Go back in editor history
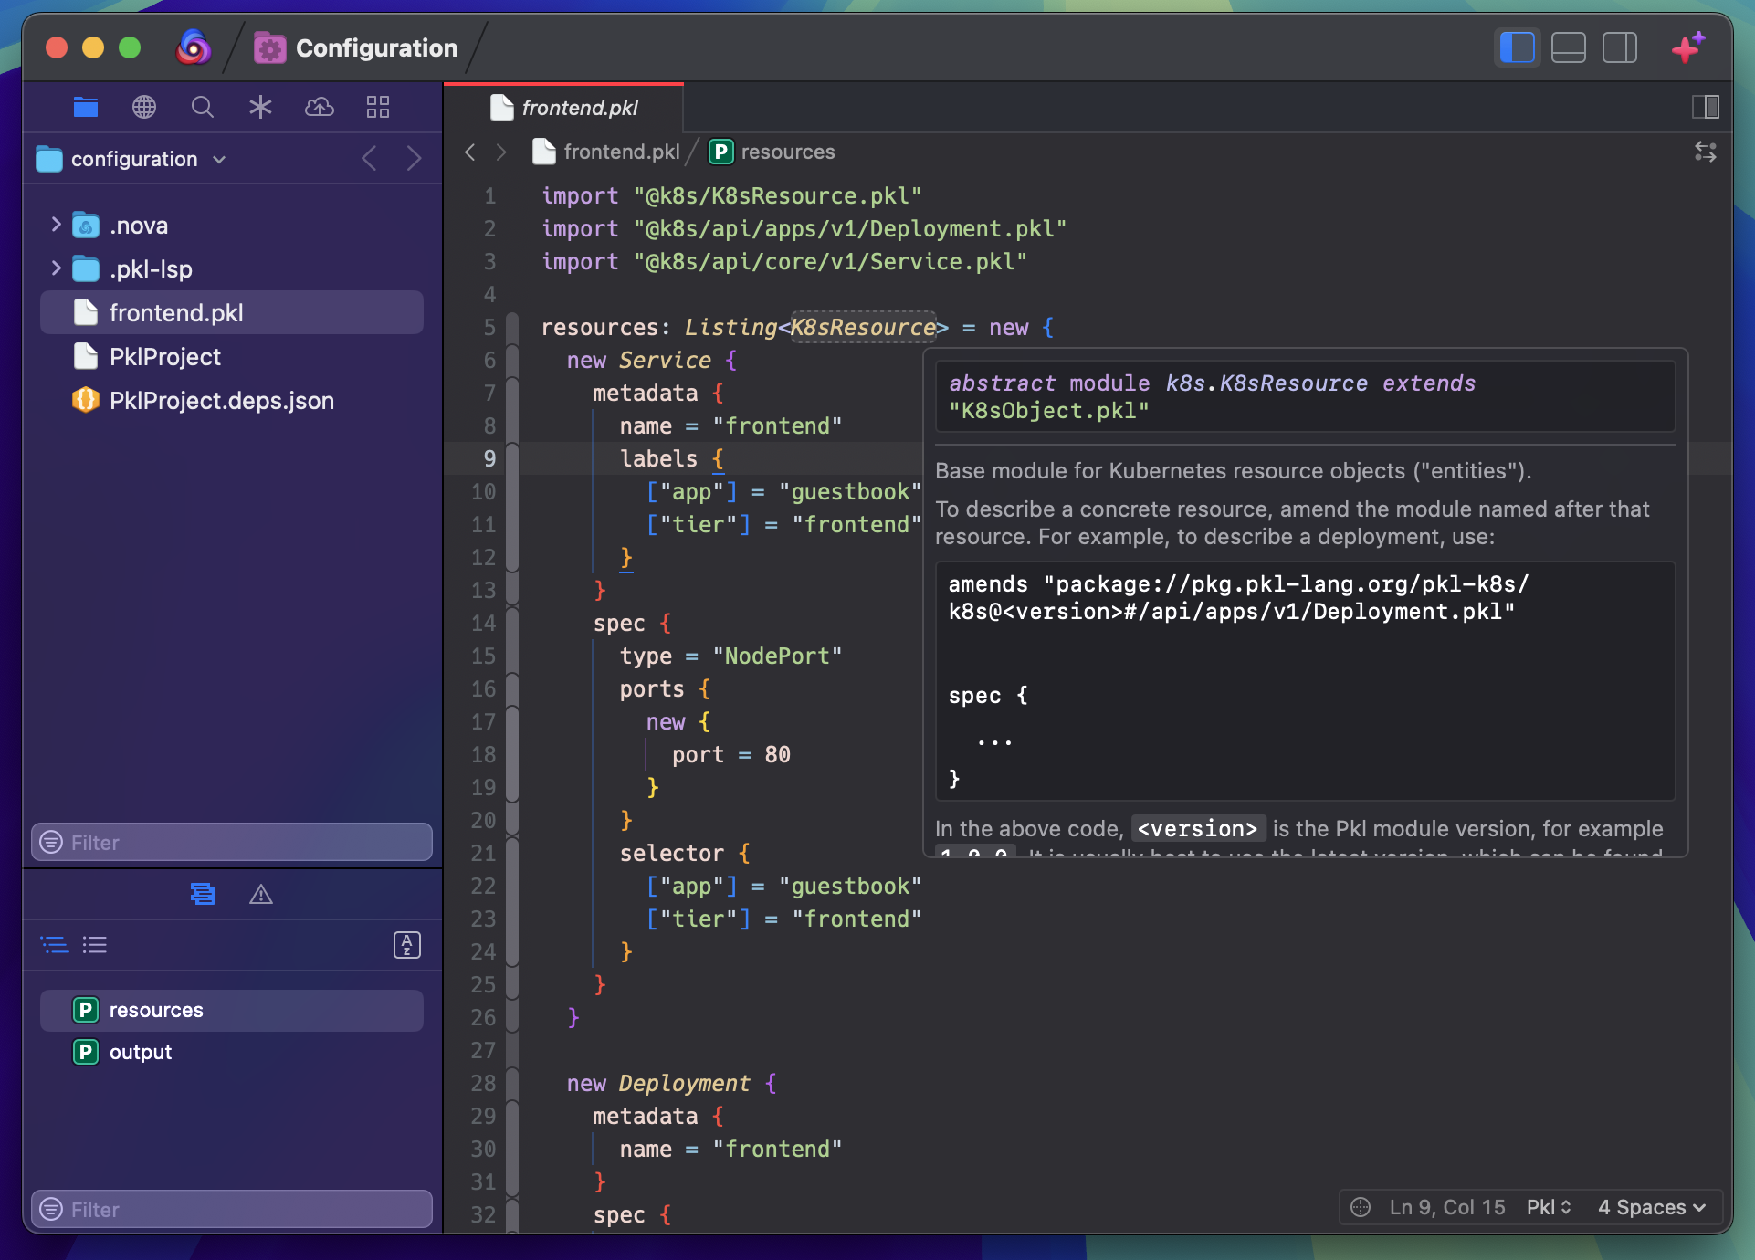Screen dimensions: 1755x1260 (470, 152)
